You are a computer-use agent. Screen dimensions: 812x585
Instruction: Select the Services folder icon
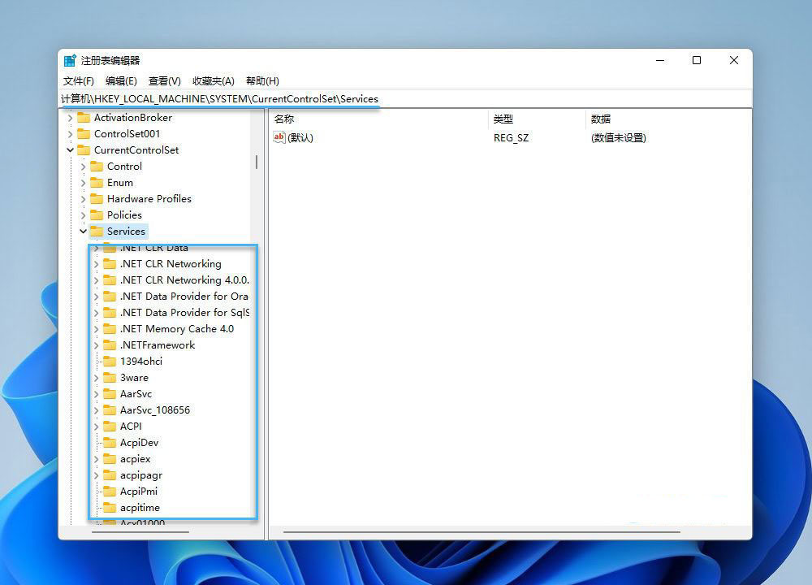click(x=96, y=232)
